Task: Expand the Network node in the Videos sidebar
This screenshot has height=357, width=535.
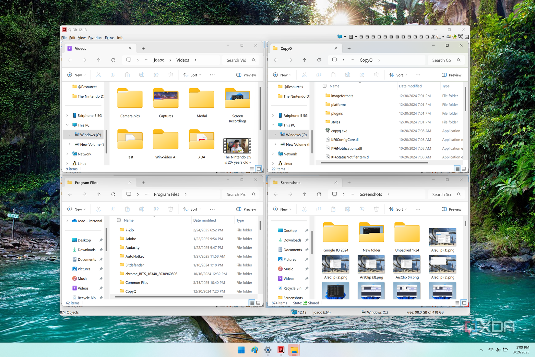Action: (67, 154)
